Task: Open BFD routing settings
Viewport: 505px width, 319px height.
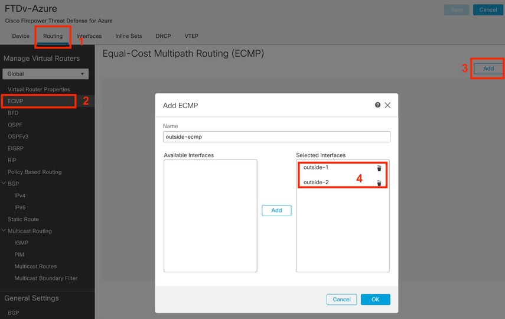Action: click(x=13, y=113)
